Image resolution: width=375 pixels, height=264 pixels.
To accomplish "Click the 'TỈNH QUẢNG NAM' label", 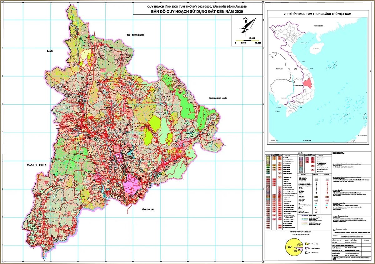I will point(135,36).
